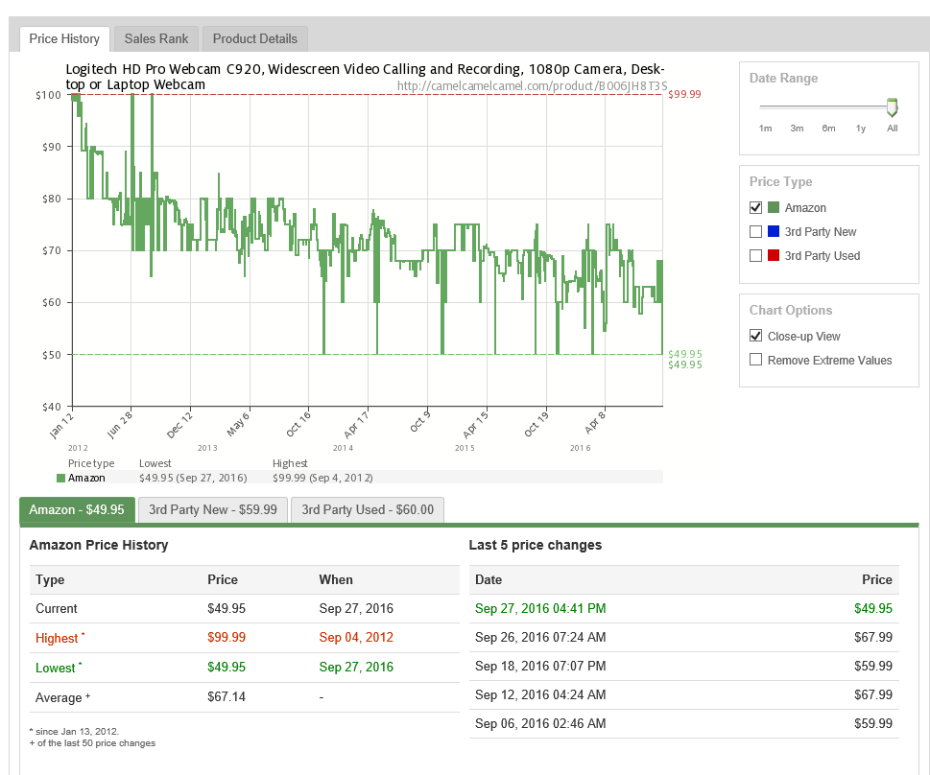Viewport: 930px width, 775px height.
Task: Select the Amazon - $49.95 tab
Action: coord(77,510)
